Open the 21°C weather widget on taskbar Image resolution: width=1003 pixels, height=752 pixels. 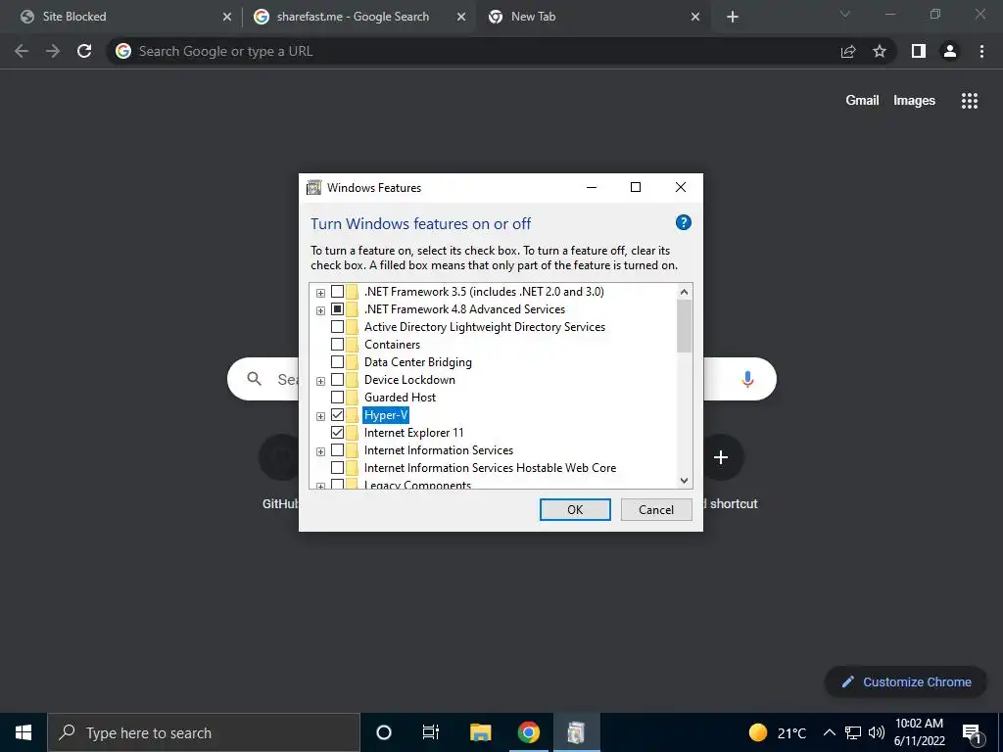777,732
